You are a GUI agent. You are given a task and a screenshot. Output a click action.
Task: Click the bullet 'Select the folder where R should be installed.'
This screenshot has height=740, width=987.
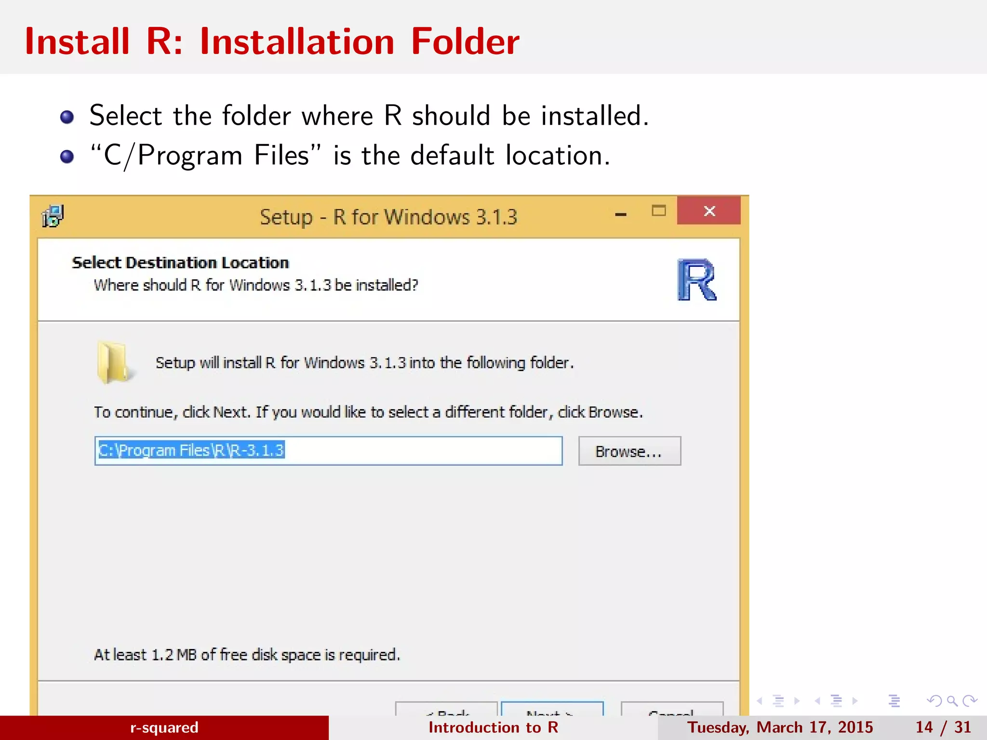369,116
